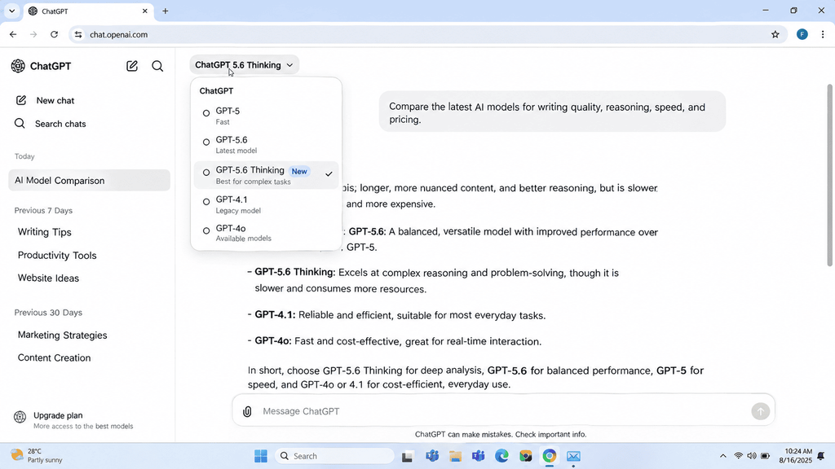Click the Upgrade plan icon
Screen dimensions: 835x469
[20, 417]
